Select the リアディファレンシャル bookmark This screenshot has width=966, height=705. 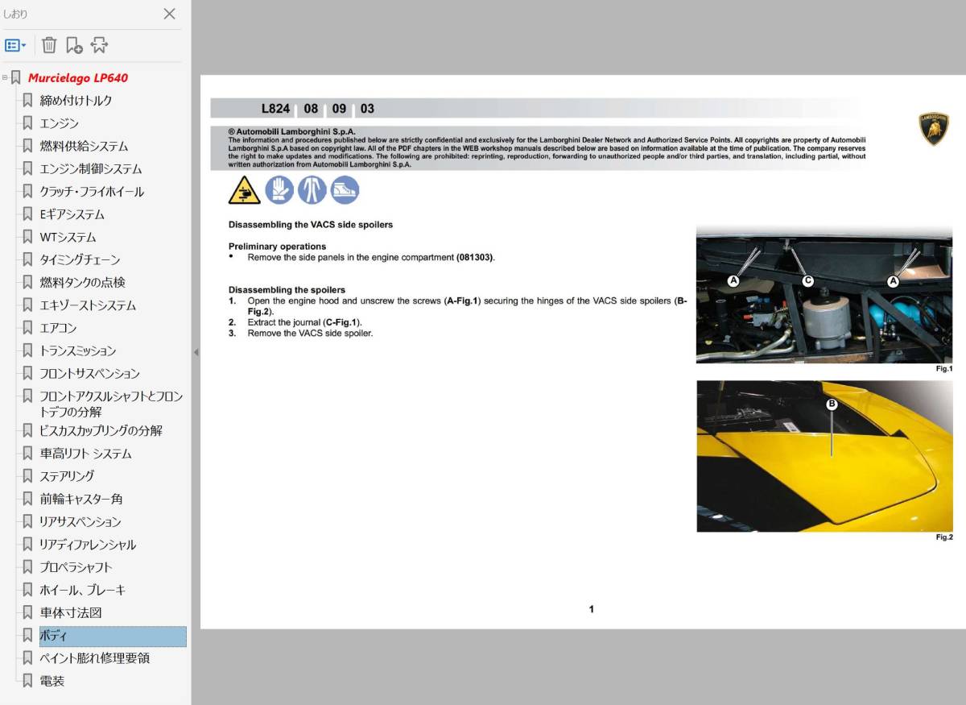(88, 545)
